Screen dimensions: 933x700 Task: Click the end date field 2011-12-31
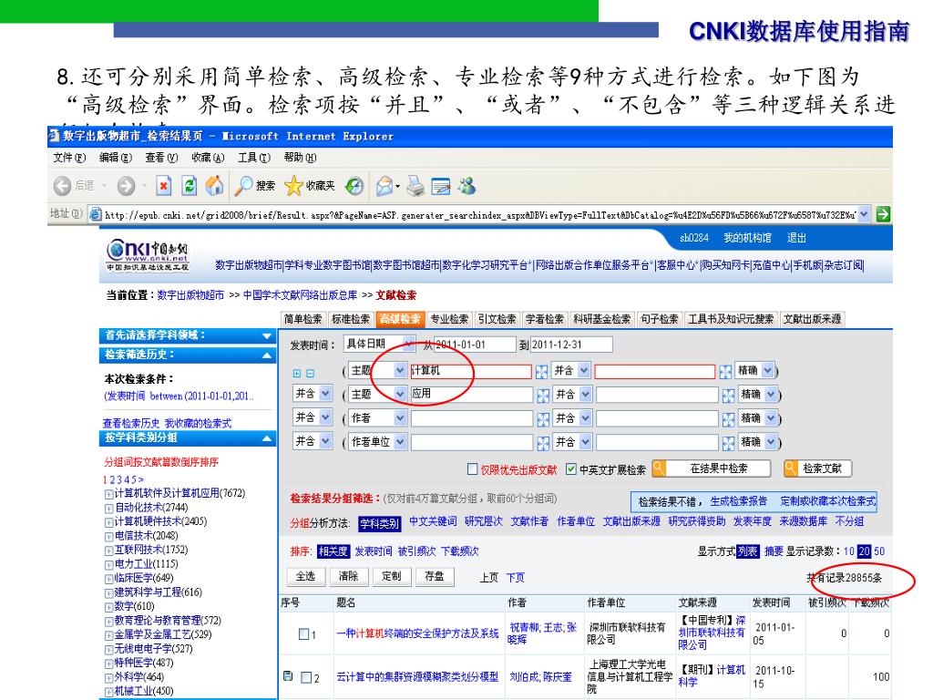coord(571,344)
